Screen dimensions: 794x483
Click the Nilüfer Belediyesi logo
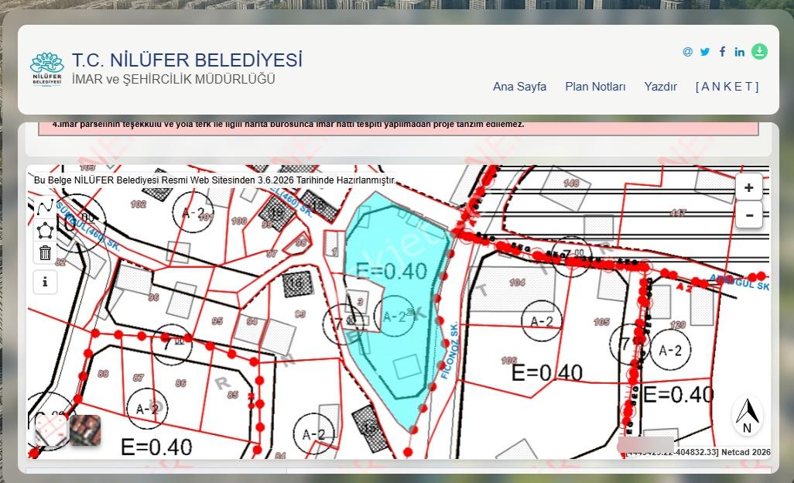coord(47,70)
